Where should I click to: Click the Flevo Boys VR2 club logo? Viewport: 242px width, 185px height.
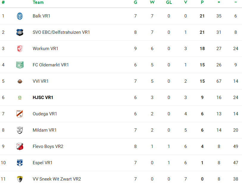click(x=20, y=146)
